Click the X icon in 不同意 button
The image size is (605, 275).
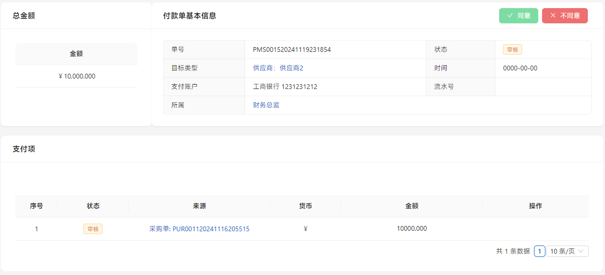553,16
